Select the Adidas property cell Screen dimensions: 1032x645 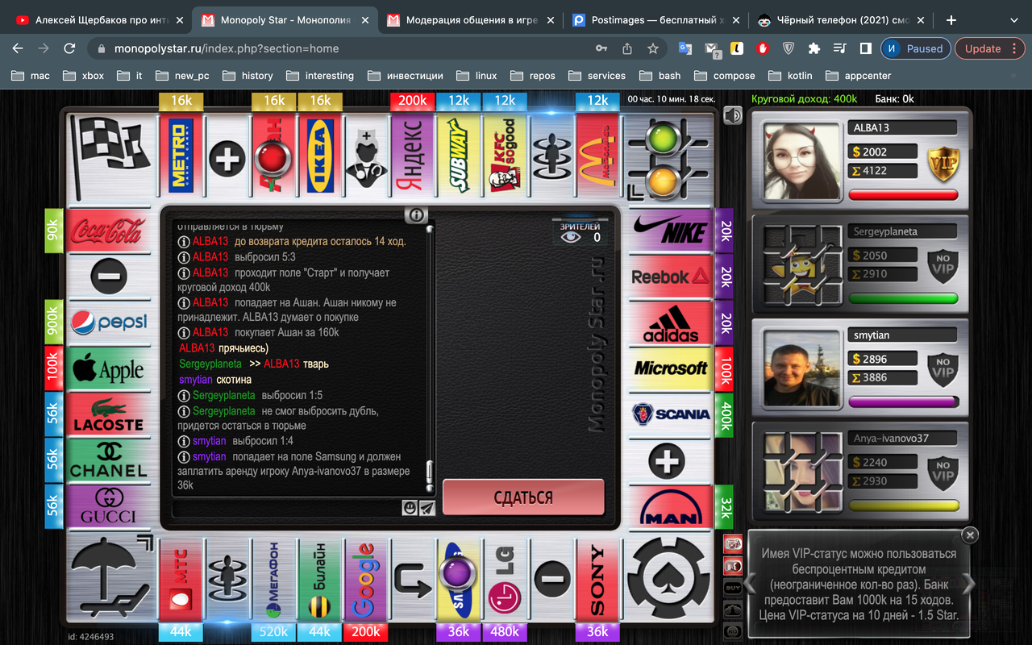671,323
